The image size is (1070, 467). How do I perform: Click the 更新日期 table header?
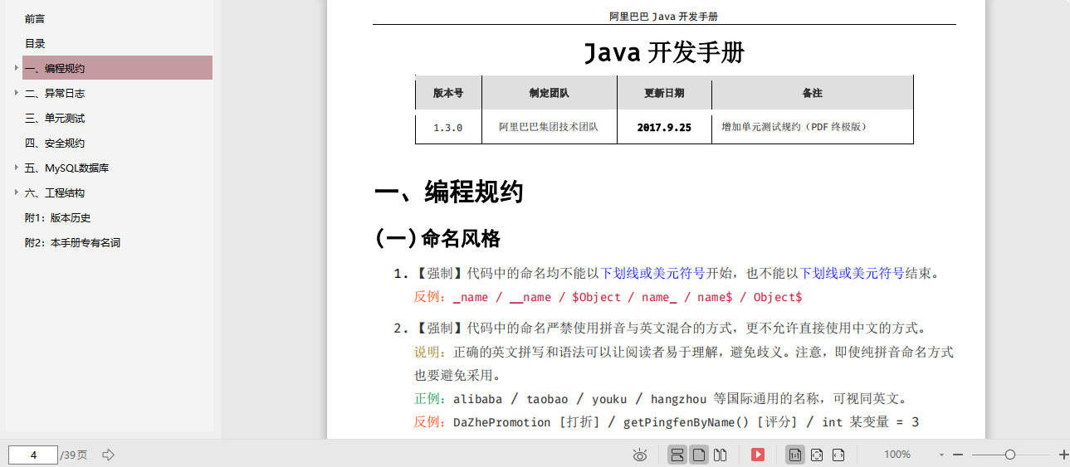[x=664, y=93]
